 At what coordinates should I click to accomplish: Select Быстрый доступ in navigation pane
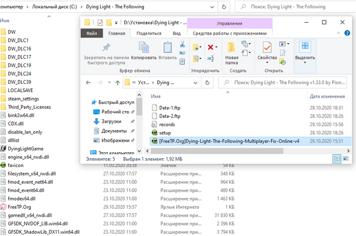(x=112, y=103)
